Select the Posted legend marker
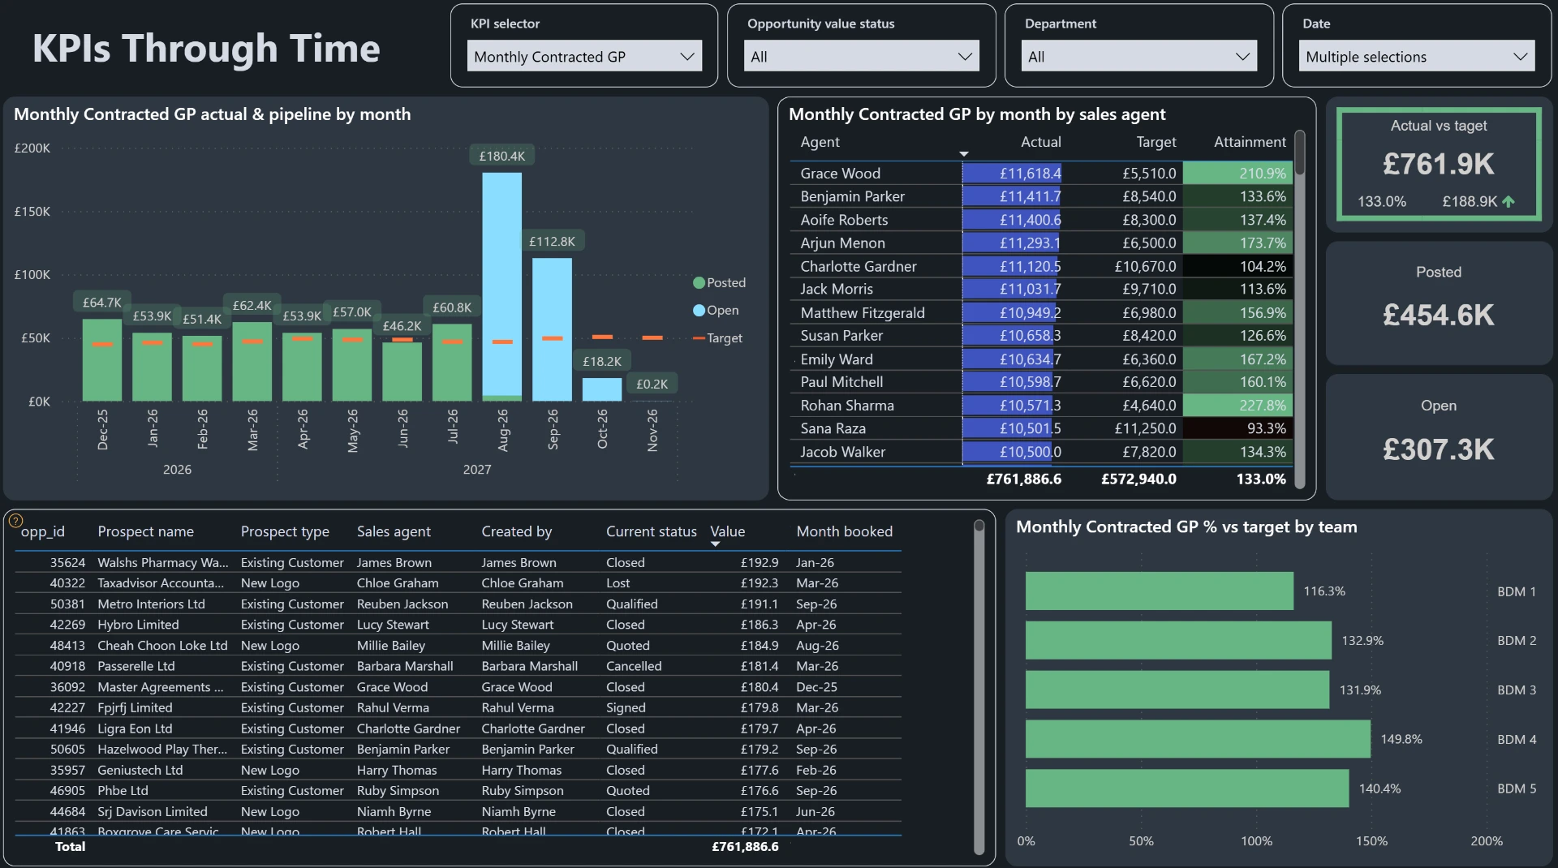This screenshot has width=1558, height=868. click(699, 283)
